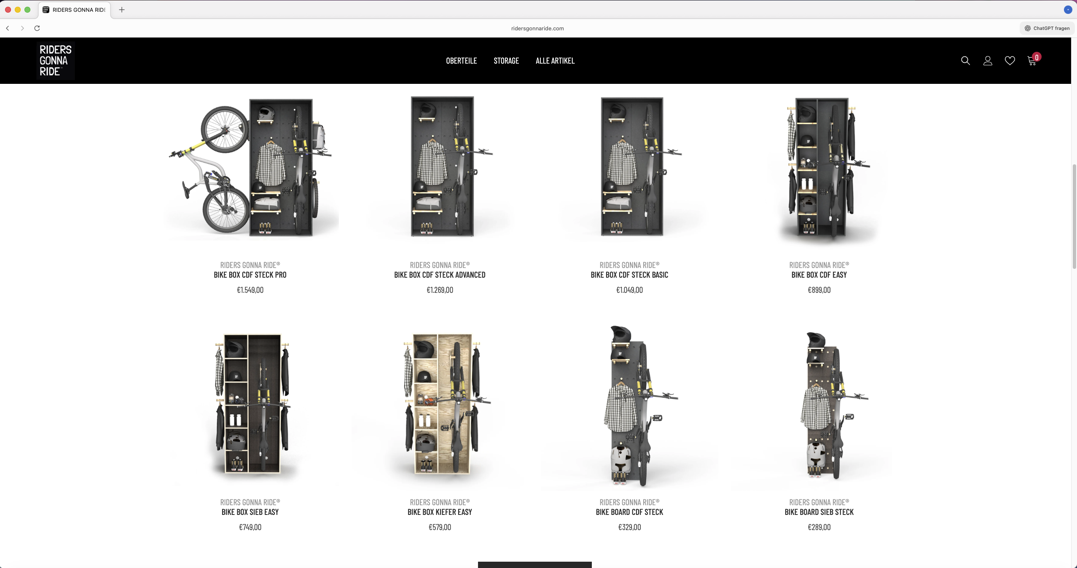Click the €1.549,00 price

pos(250,290)
